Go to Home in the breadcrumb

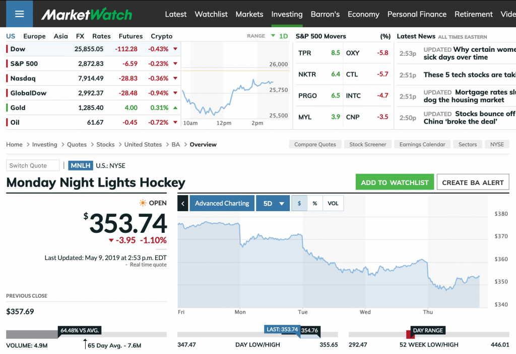[x=14, y=144]
